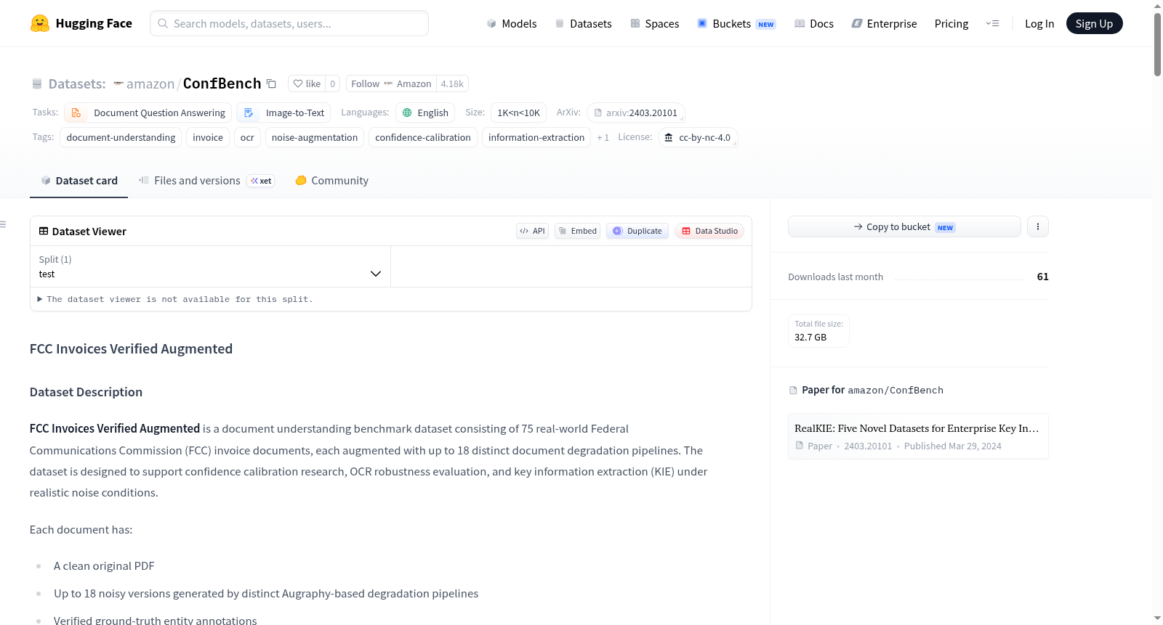Open the extra navigation menu icon
Screen dimensions: 1163x625
click(992, 23)
